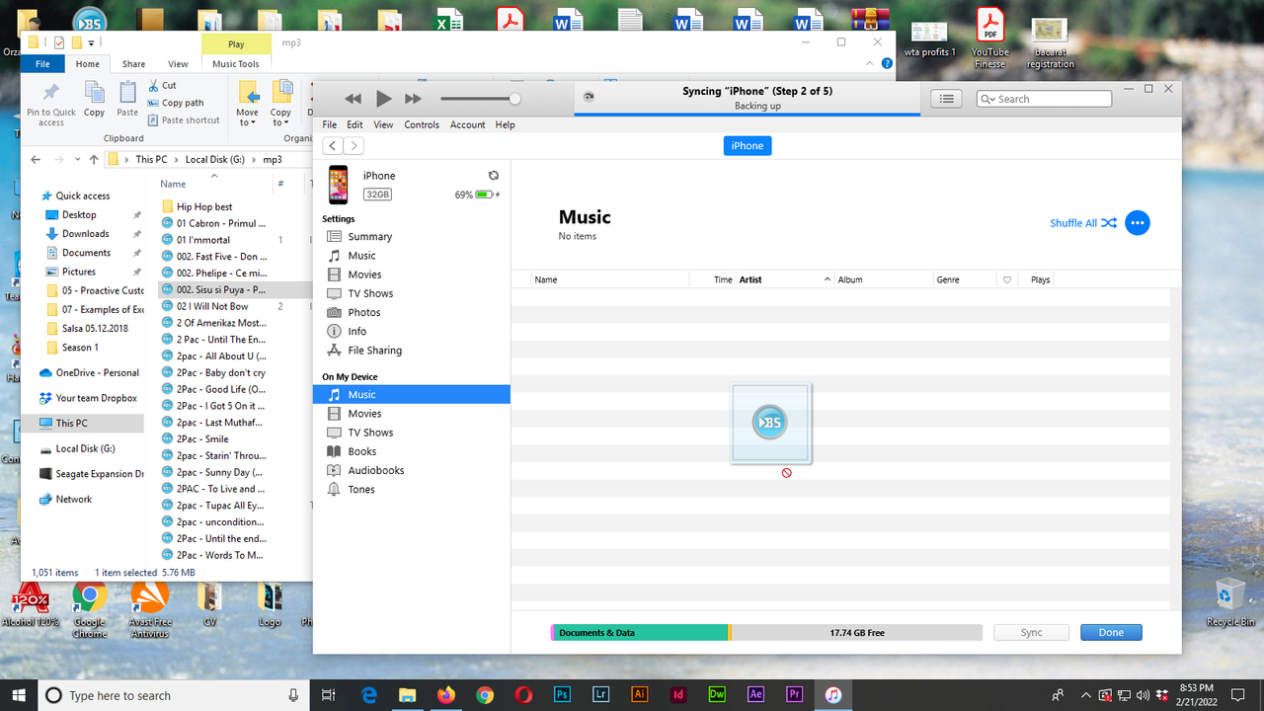Open the Hip Hop best folder

204,207
